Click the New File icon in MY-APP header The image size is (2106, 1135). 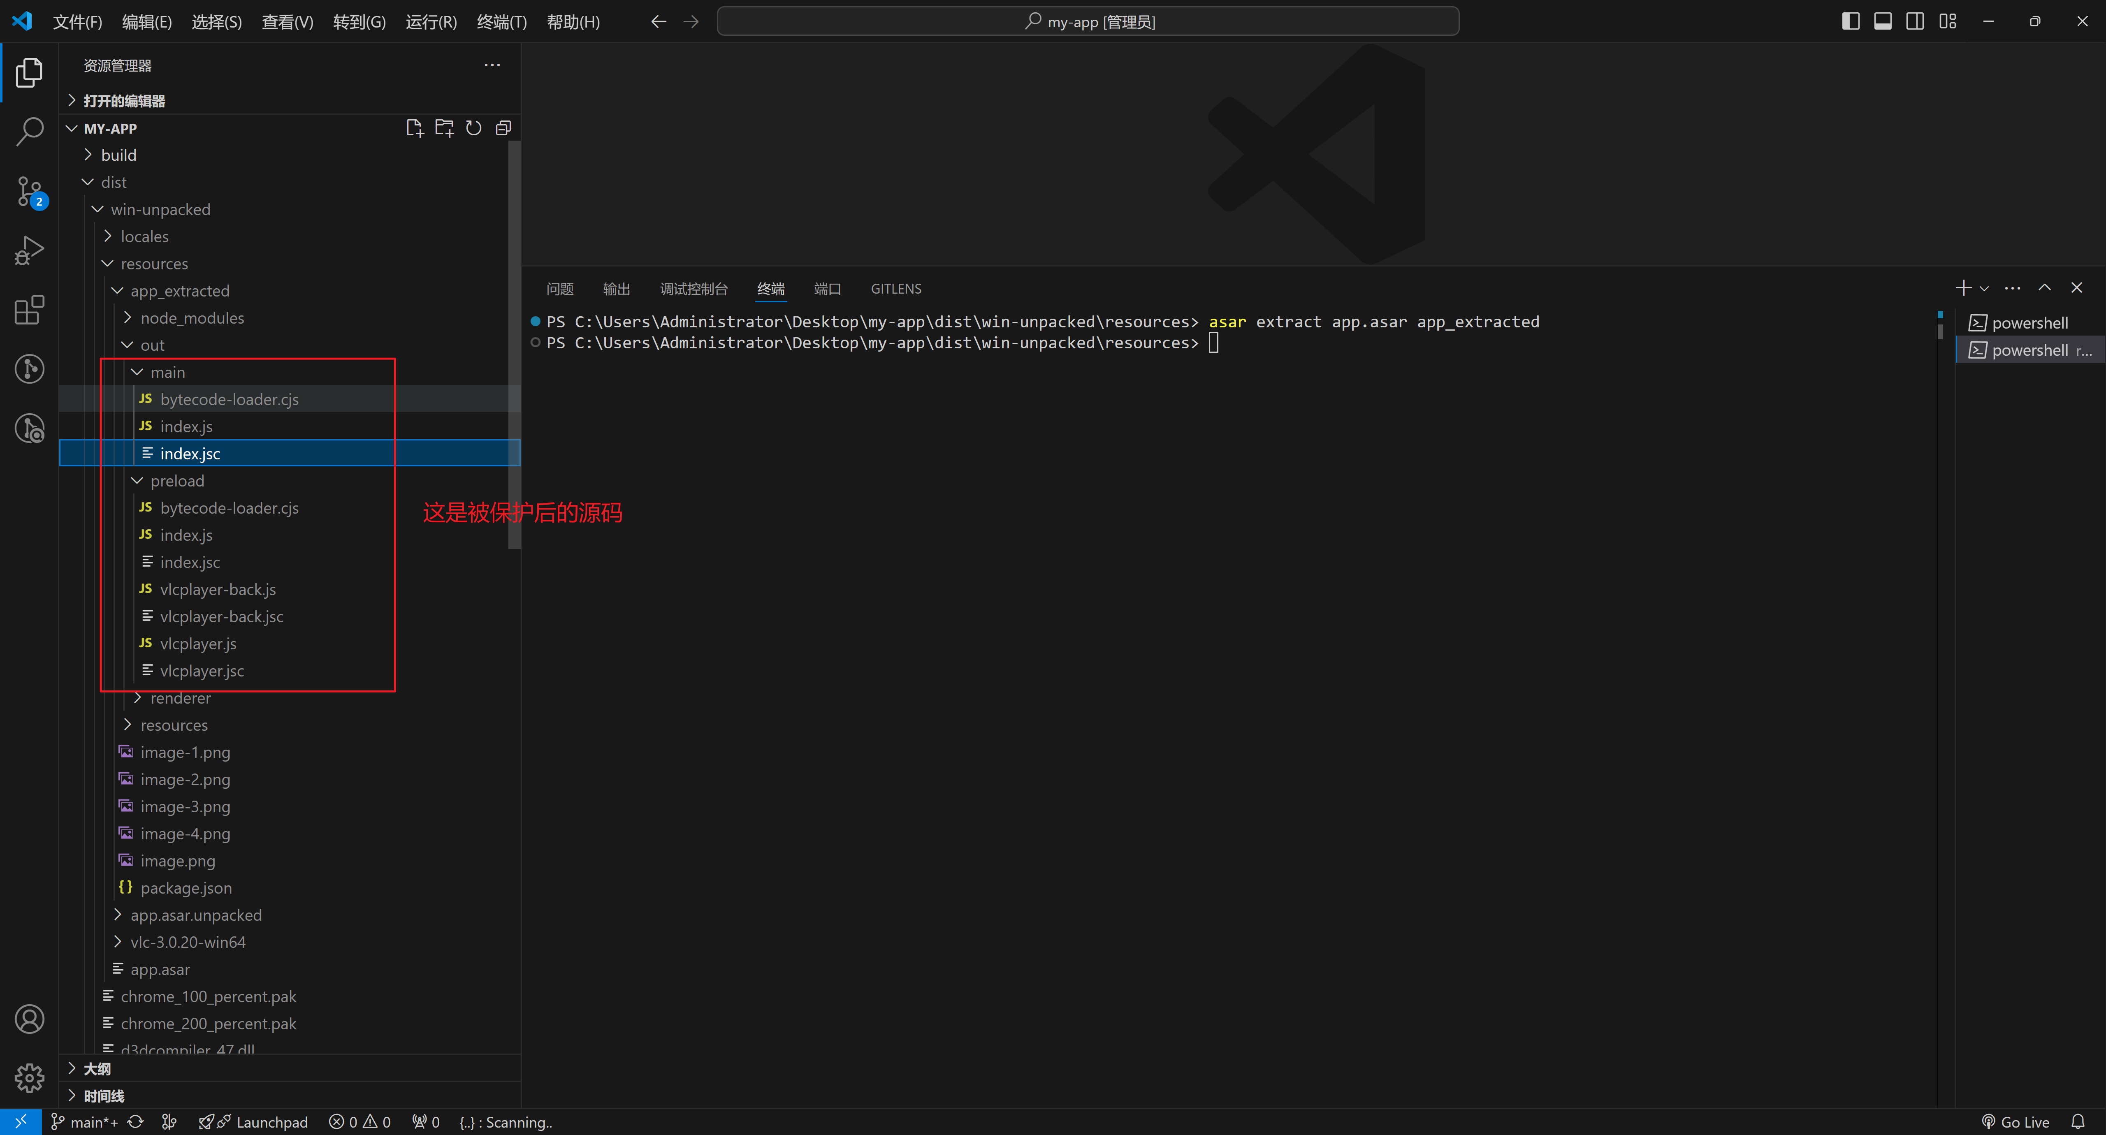(415, 128)
